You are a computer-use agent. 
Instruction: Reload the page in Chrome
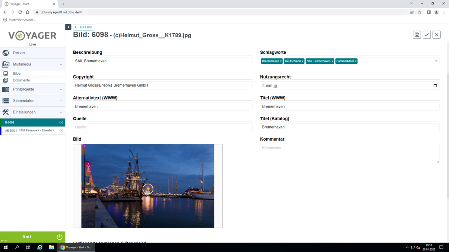coord(20,12)
